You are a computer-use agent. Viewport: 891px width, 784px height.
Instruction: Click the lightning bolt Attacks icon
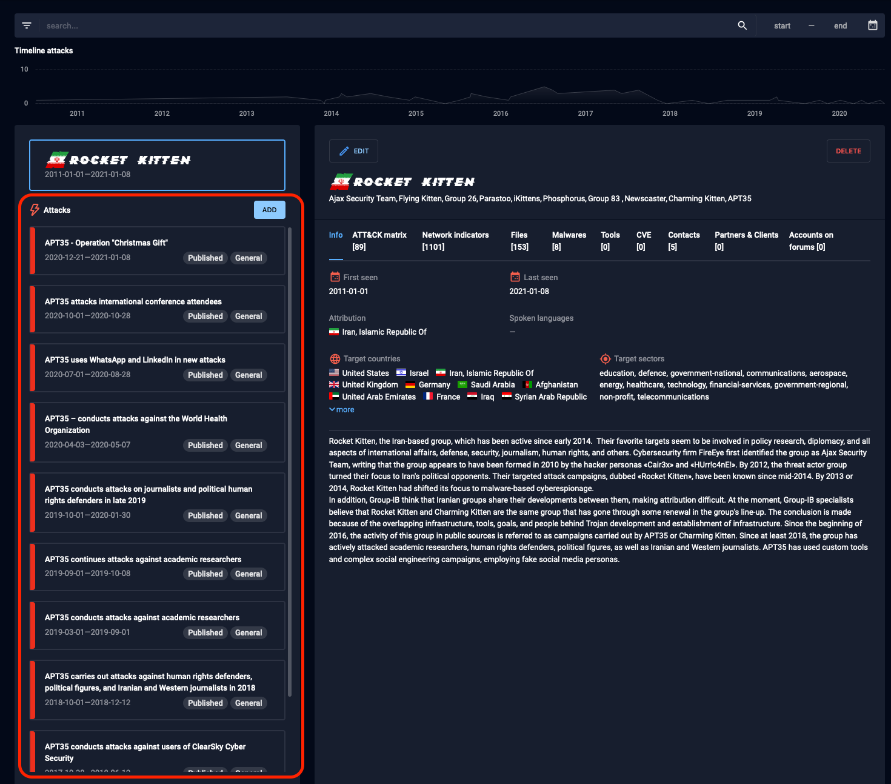coord(35,210)
